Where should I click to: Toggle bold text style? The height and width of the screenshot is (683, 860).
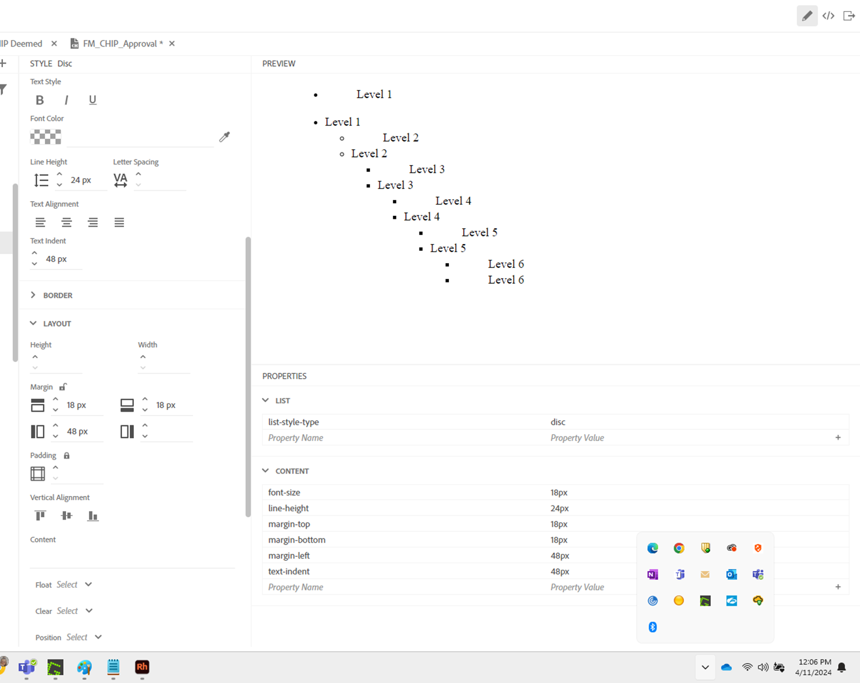click(x=39, y=100)
